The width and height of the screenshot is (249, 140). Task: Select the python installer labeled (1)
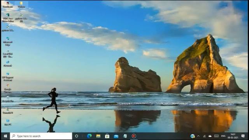tap(21, 17)
